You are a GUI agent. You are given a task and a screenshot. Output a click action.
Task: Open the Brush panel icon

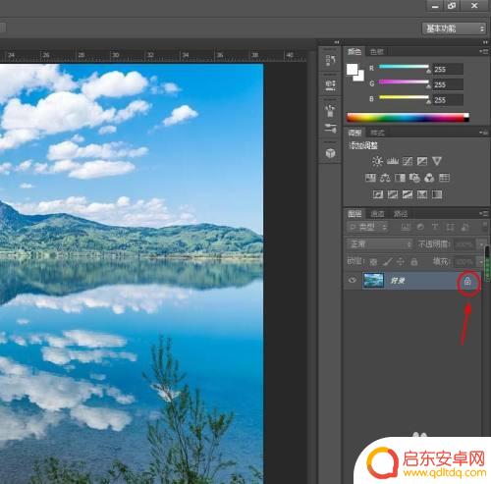tap(330, 110)
